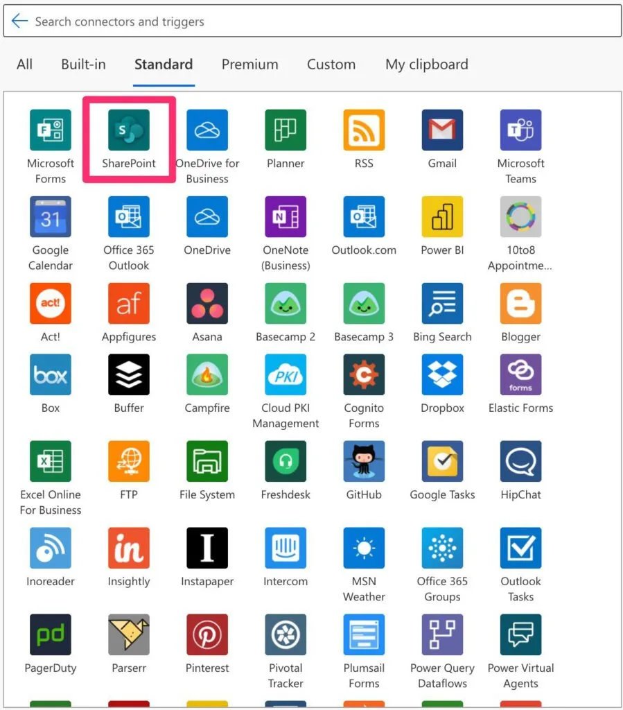Click the Power BI connector icon

point(442,217)
